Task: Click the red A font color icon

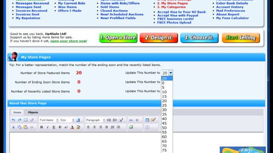Action: (72, 127)
